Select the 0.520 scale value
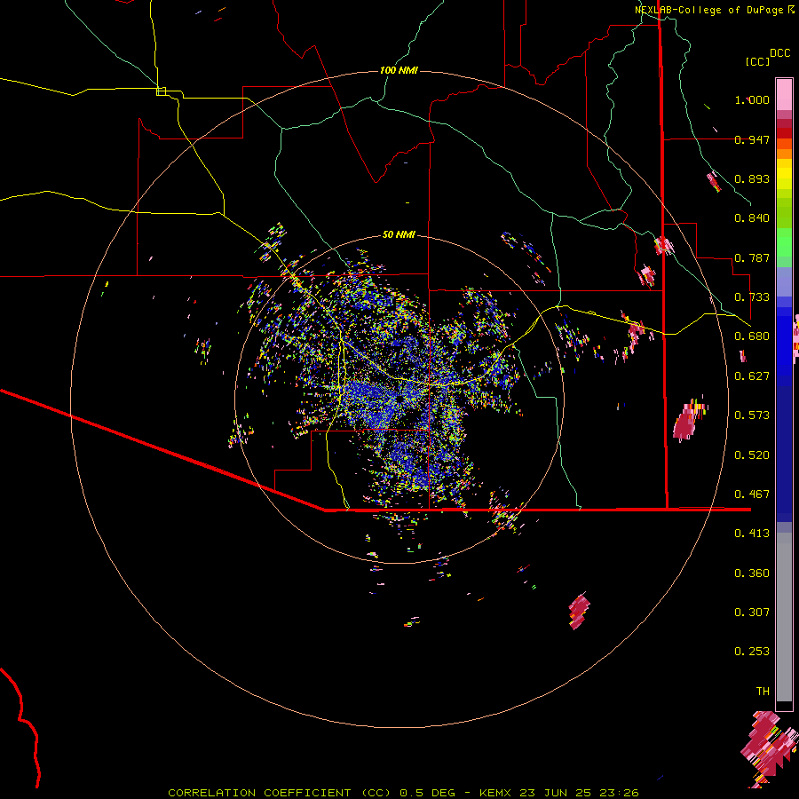The height and width of the screenshot is (799, 799). (x=752, y=455)
